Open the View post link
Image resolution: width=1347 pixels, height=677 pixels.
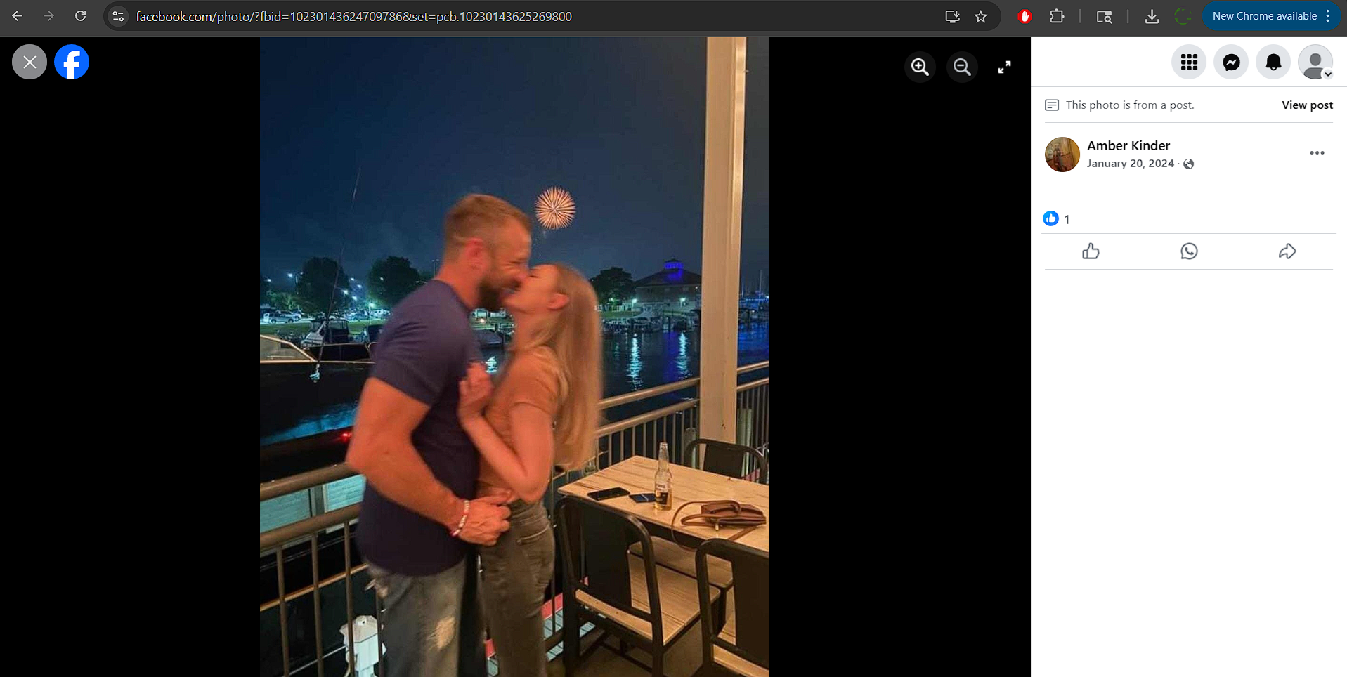click(1307, 105)
